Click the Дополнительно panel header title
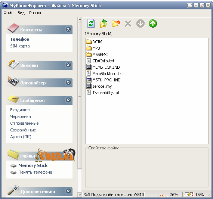Screen dimensions: 213x199 [x=38, y=192]
